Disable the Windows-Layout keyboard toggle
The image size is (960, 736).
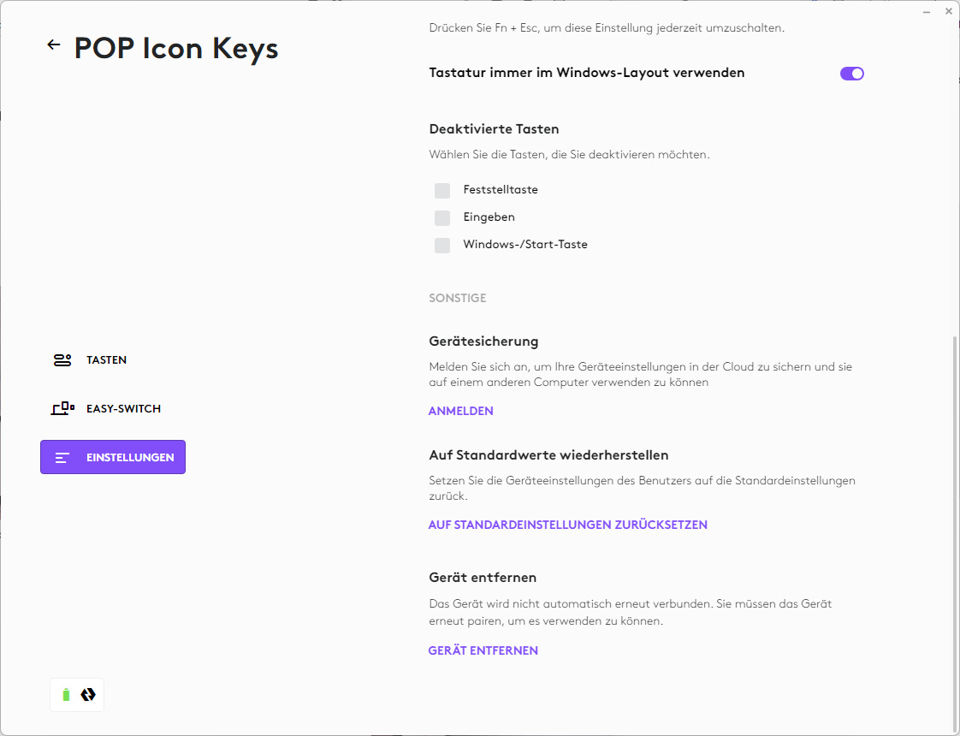pyautogui.click(x=852, y=74)
